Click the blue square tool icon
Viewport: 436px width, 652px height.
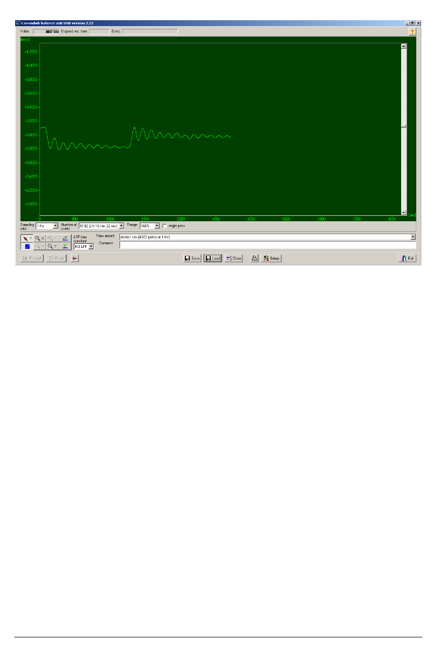[27, 247]
